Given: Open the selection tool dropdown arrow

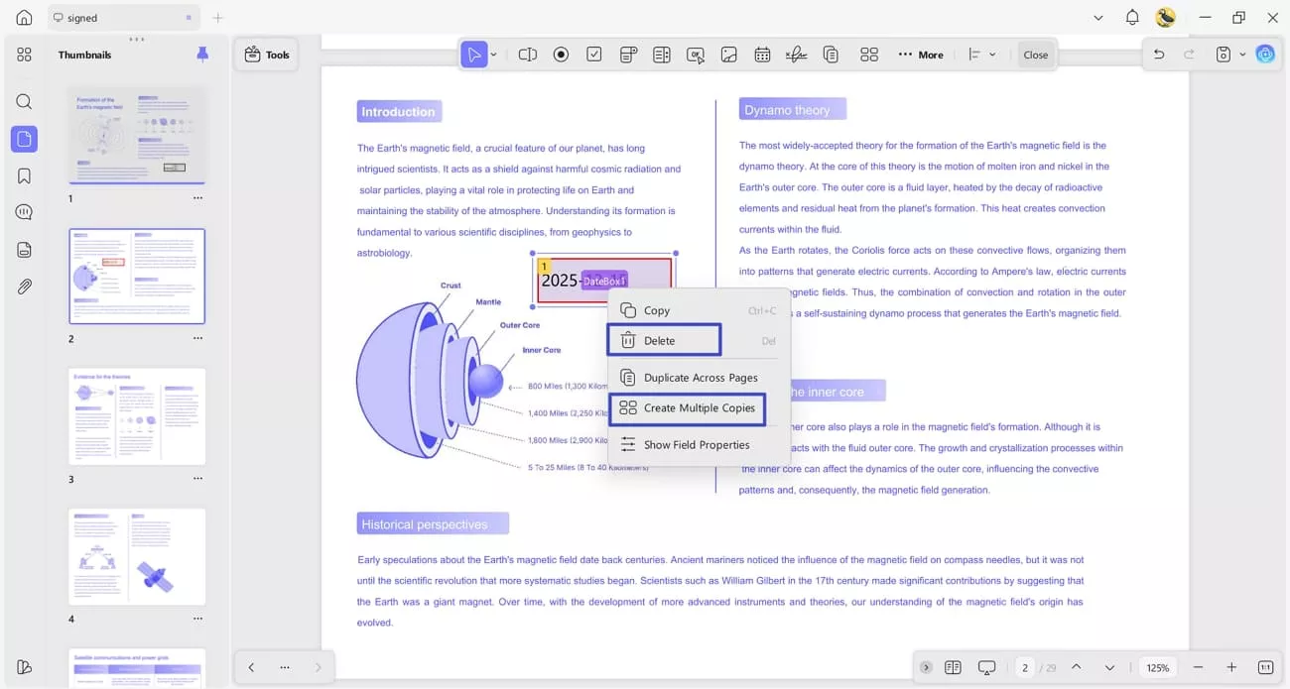Looking at the screenshot, I should pos(493,55).
